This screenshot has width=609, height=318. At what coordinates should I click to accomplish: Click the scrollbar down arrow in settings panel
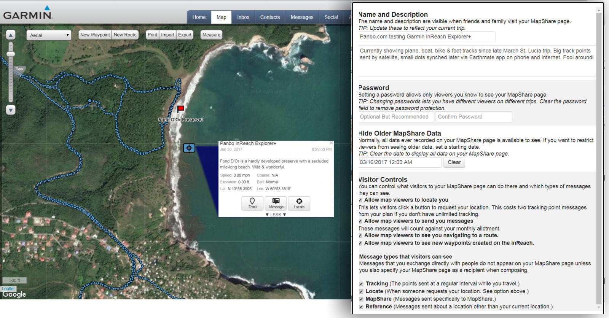pyautogui.click(x=599, y=307)
